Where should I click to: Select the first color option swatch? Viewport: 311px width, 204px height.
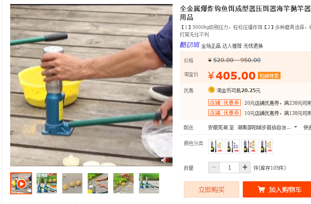point(216,146)
